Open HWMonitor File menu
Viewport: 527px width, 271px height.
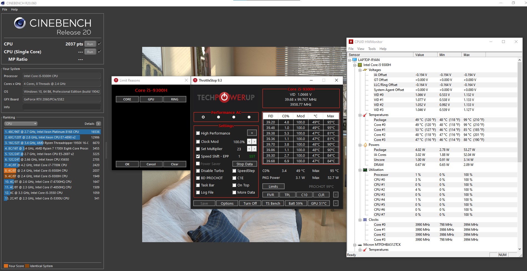tap(351, 49)
